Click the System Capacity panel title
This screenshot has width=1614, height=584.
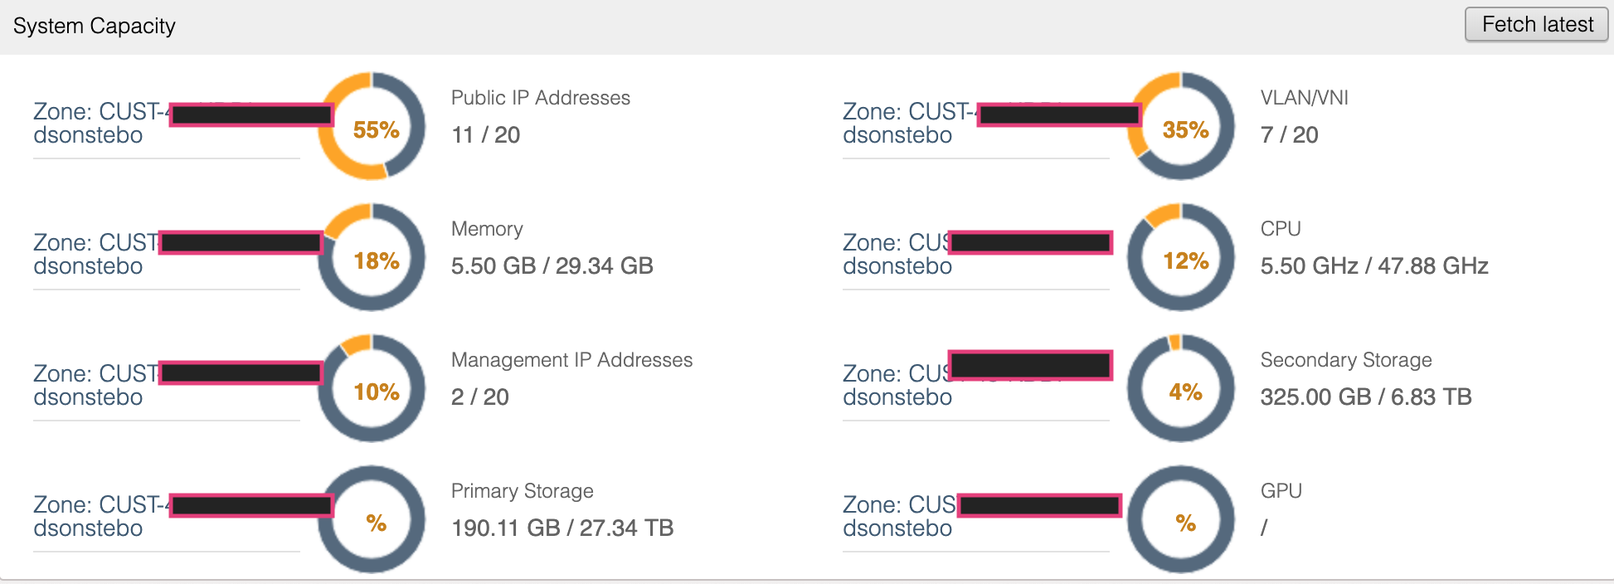(x=95, y=26)
